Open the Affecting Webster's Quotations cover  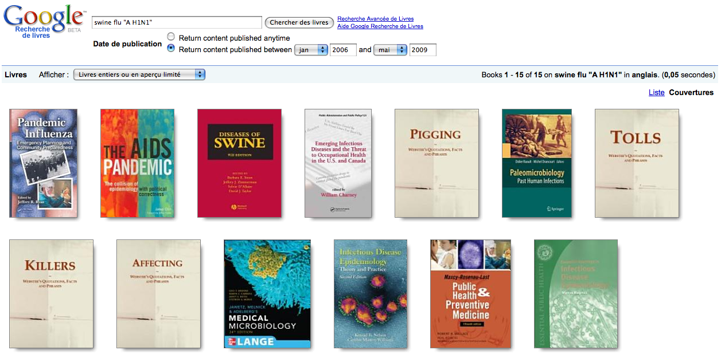(x=158, y=294)
